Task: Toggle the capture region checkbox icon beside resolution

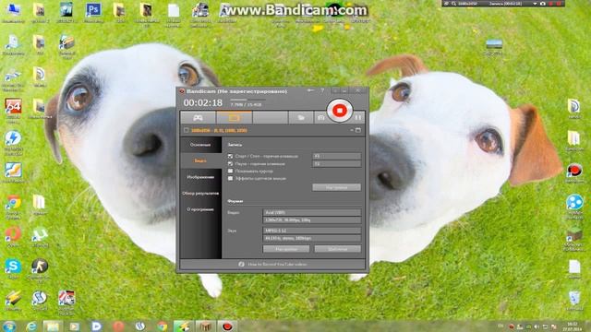Action: click(187, 130)
